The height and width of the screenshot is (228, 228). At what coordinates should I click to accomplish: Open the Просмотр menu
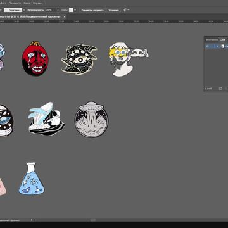(15, 3)
